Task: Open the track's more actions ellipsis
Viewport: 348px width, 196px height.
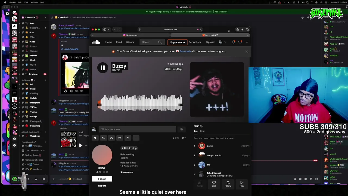Action: tap(136, 138)
